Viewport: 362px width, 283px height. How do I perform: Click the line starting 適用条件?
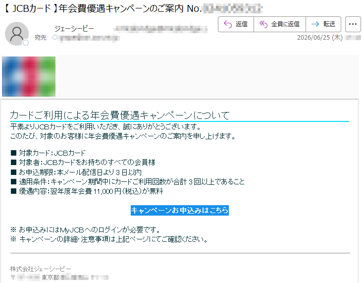128,182
